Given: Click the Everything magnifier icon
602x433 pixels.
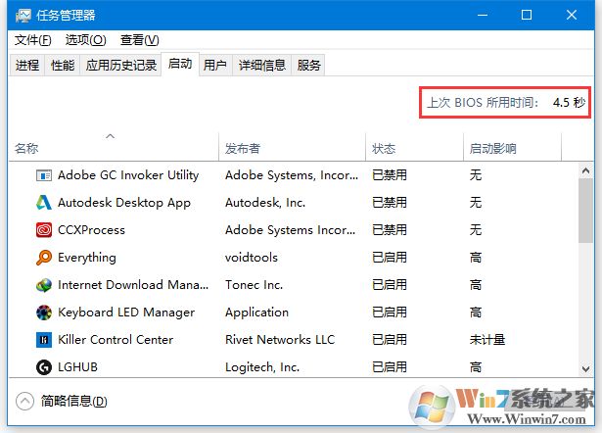Looking at the screenshot, I should coord(44,258).
